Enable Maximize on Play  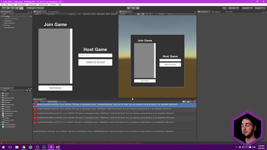coord(89,14)
